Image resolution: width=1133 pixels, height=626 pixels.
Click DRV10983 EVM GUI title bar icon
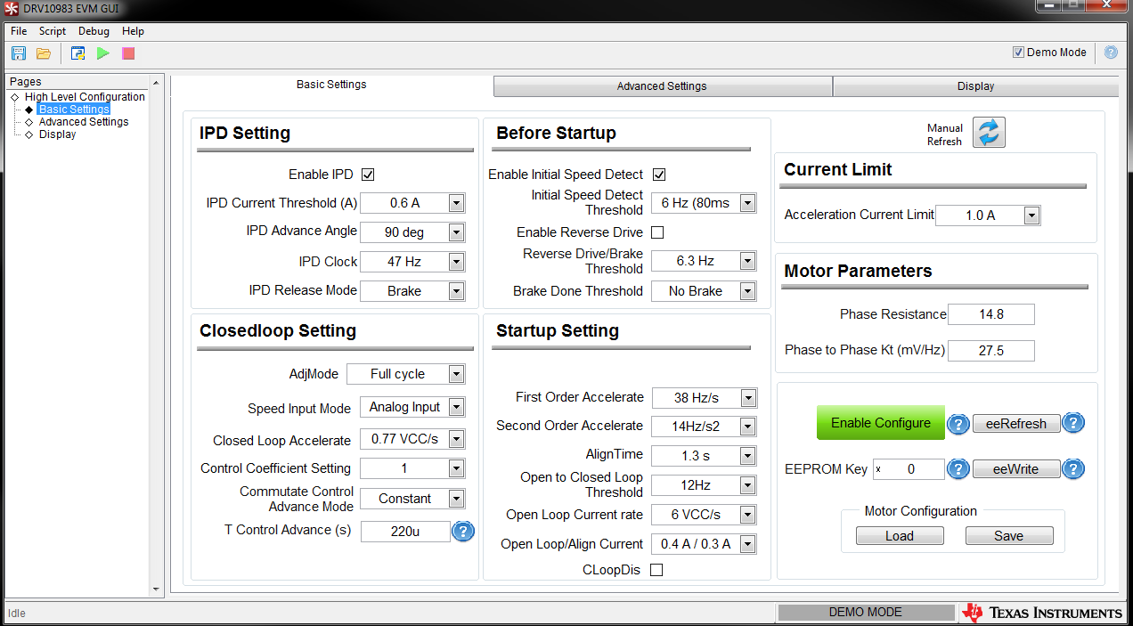tap(12, 7)
